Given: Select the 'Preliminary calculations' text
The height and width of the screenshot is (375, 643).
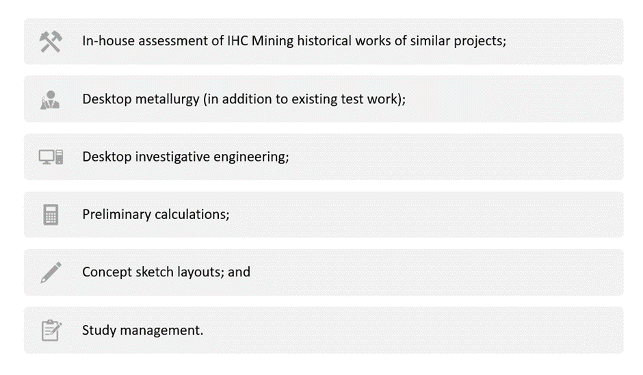Looking at the screenshot, I should pyautogui.click(x=156, y=214).
